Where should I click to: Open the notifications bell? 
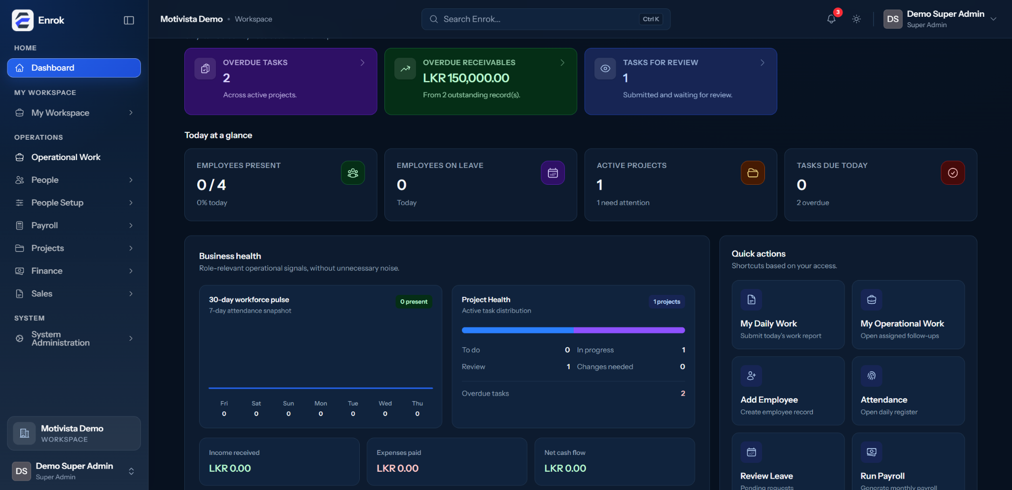click(x=831, y=19)
